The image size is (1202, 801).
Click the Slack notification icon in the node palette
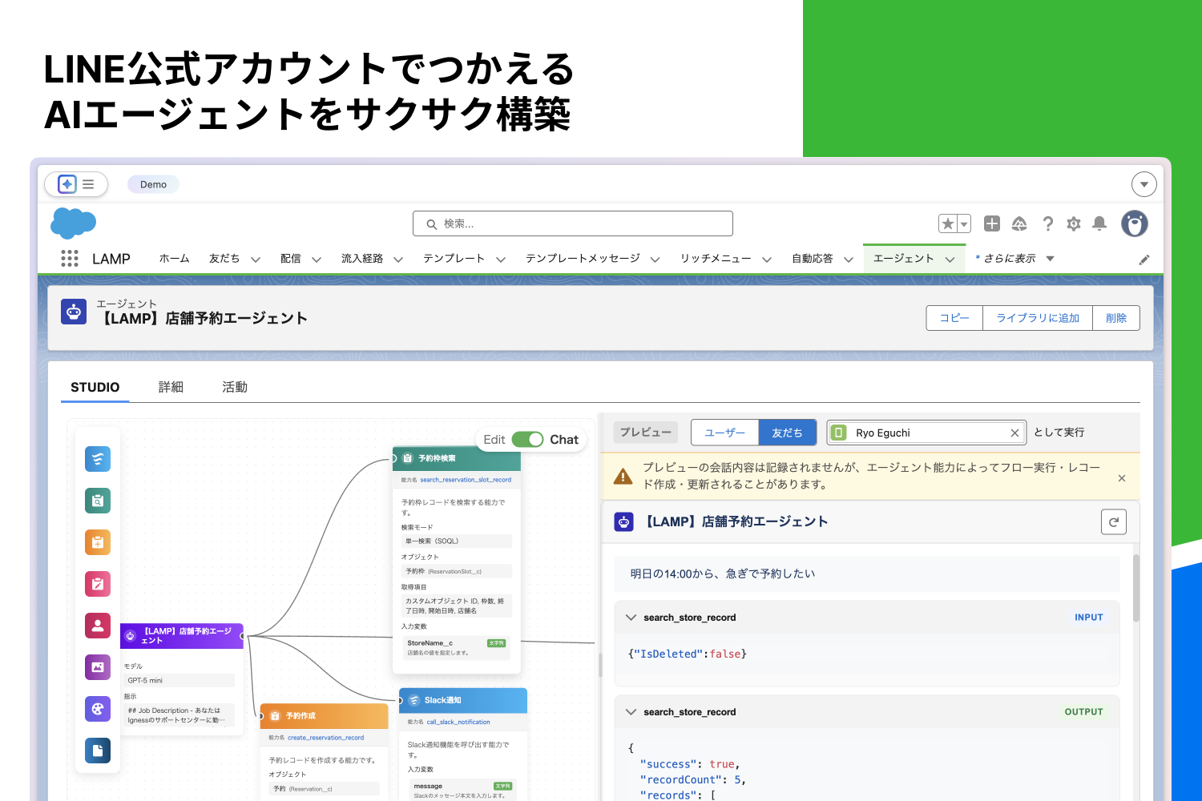98,459
